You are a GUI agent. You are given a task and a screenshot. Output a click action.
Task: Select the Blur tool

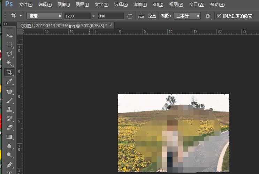coord(9,146)
